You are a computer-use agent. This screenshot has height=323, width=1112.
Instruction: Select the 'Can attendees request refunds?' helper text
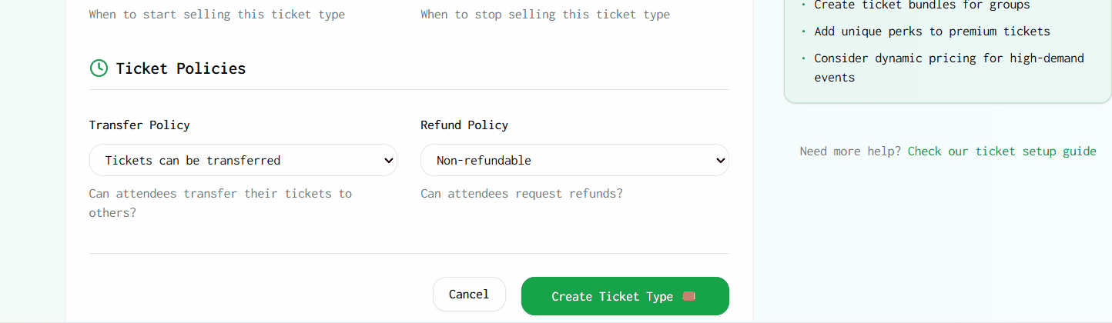tap(521, 194)
